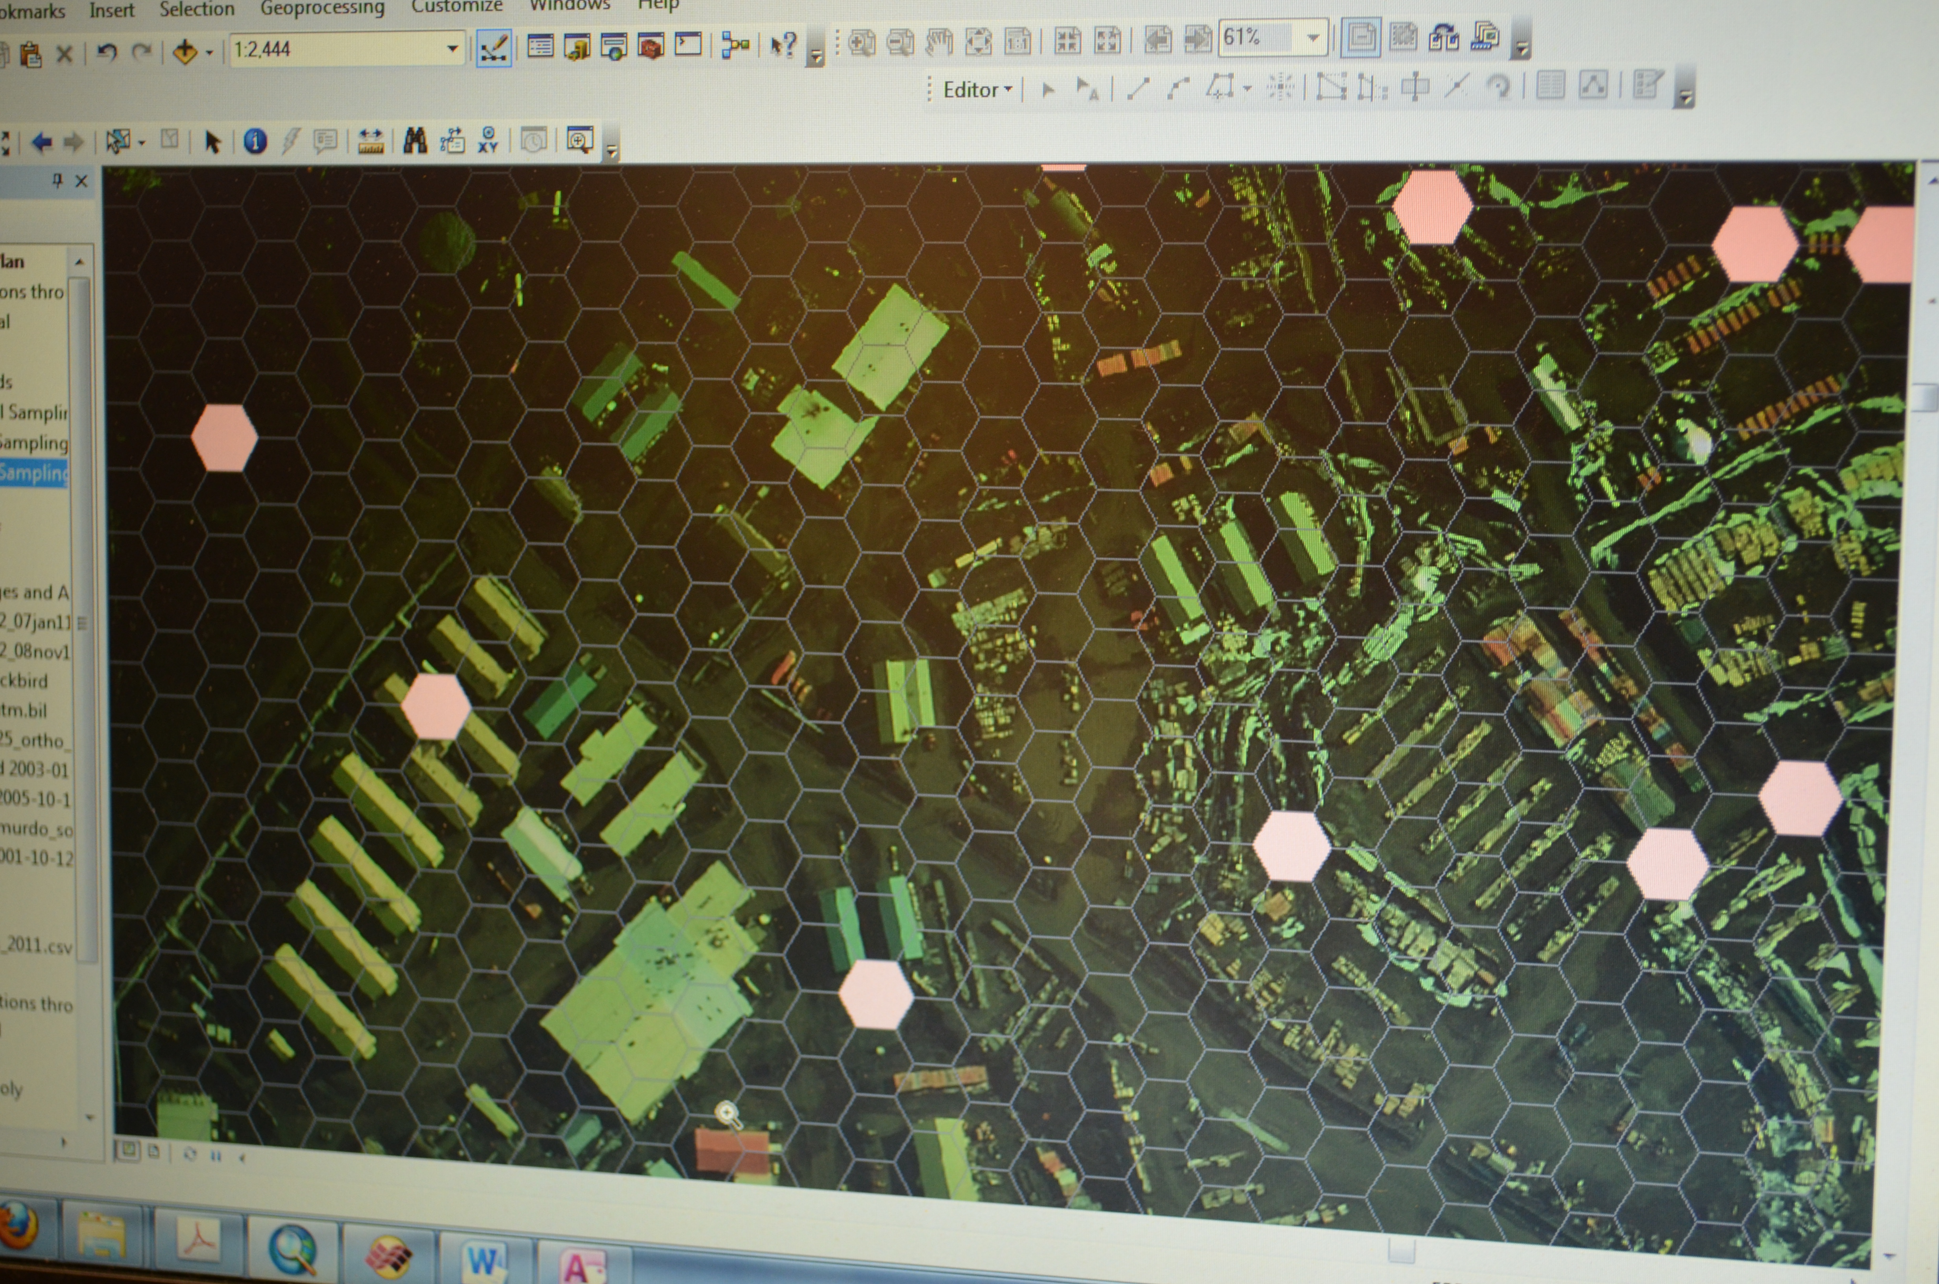Click the Go To XY icon

488,140
